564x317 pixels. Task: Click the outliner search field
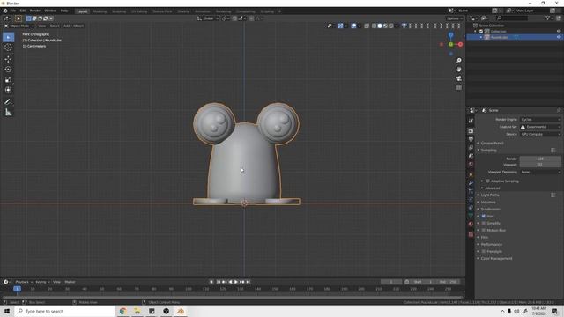tap(511, 18)
